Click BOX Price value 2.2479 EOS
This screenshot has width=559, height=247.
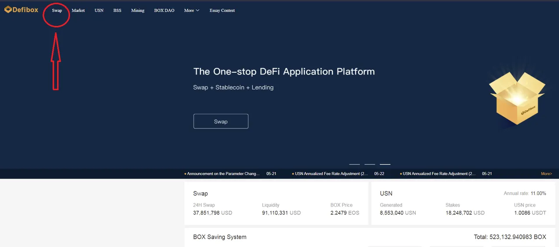[x=345, y=213]
